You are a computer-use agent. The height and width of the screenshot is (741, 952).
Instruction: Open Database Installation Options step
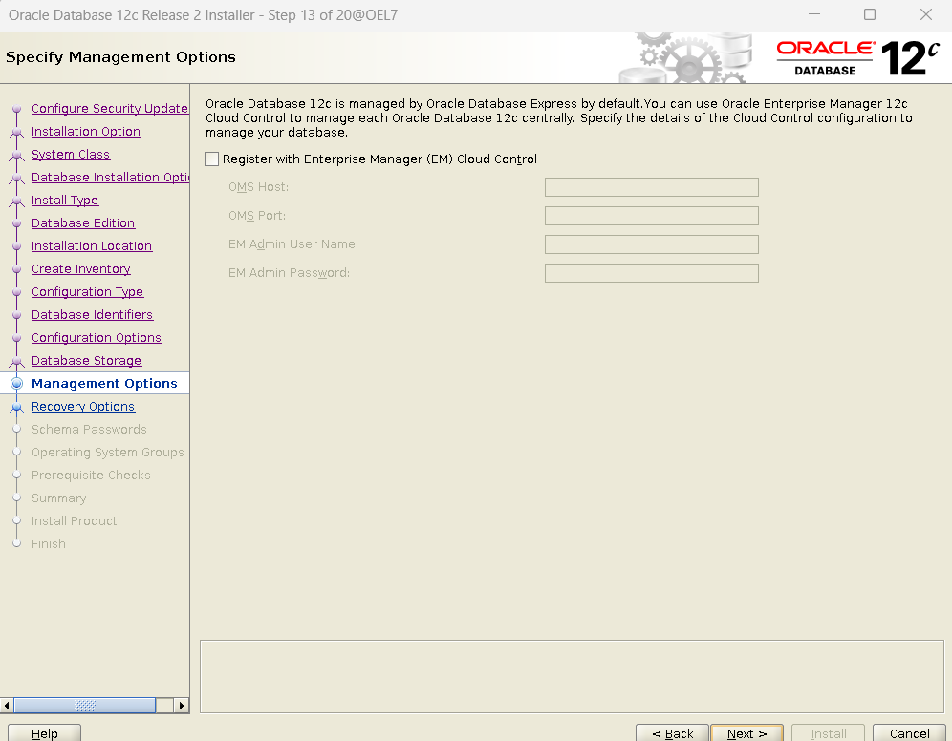pos(110,177)
